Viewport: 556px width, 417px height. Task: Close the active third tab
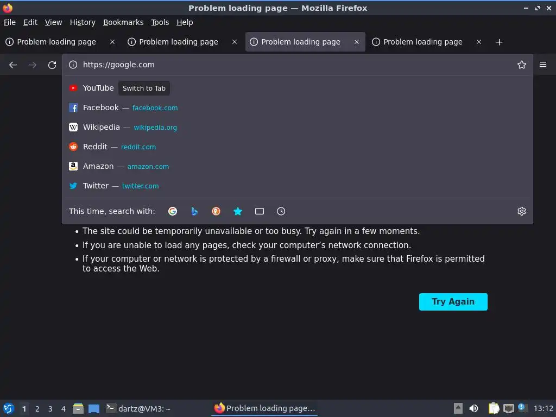point(357,42)
